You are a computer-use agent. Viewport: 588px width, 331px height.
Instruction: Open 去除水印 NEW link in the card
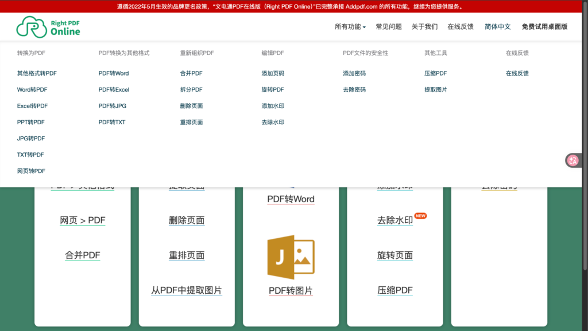point(395,220)
